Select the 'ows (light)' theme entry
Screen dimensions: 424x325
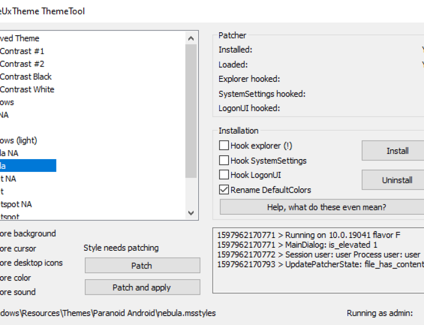click(x=19, y=140)
